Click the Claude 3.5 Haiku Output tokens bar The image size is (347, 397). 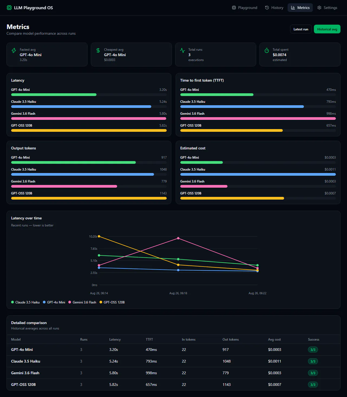coord(82,174)
